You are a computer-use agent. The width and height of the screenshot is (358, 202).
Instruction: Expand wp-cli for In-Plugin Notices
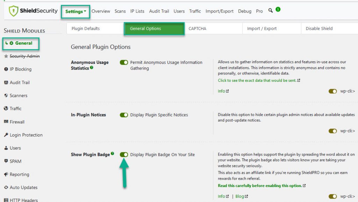pos(332,131)
